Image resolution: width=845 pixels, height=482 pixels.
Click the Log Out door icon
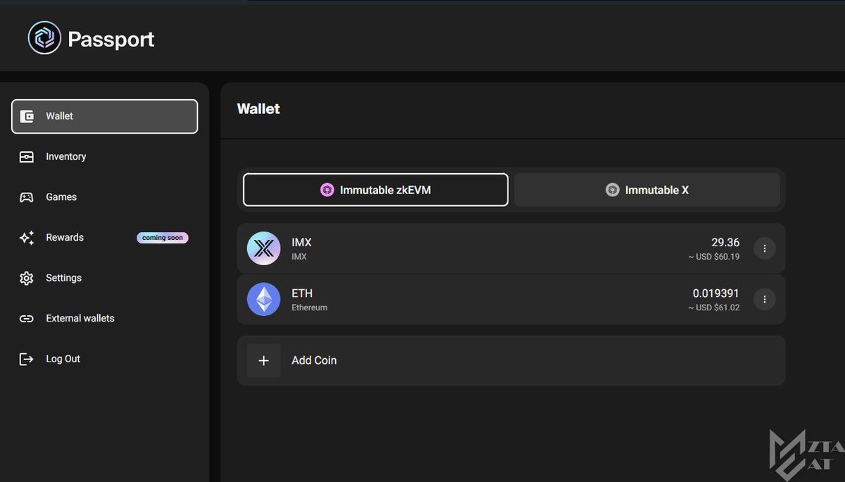27,359
